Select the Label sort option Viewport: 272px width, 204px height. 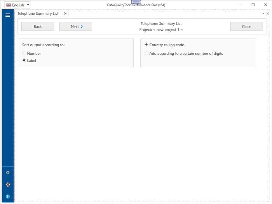coord(24,61)
